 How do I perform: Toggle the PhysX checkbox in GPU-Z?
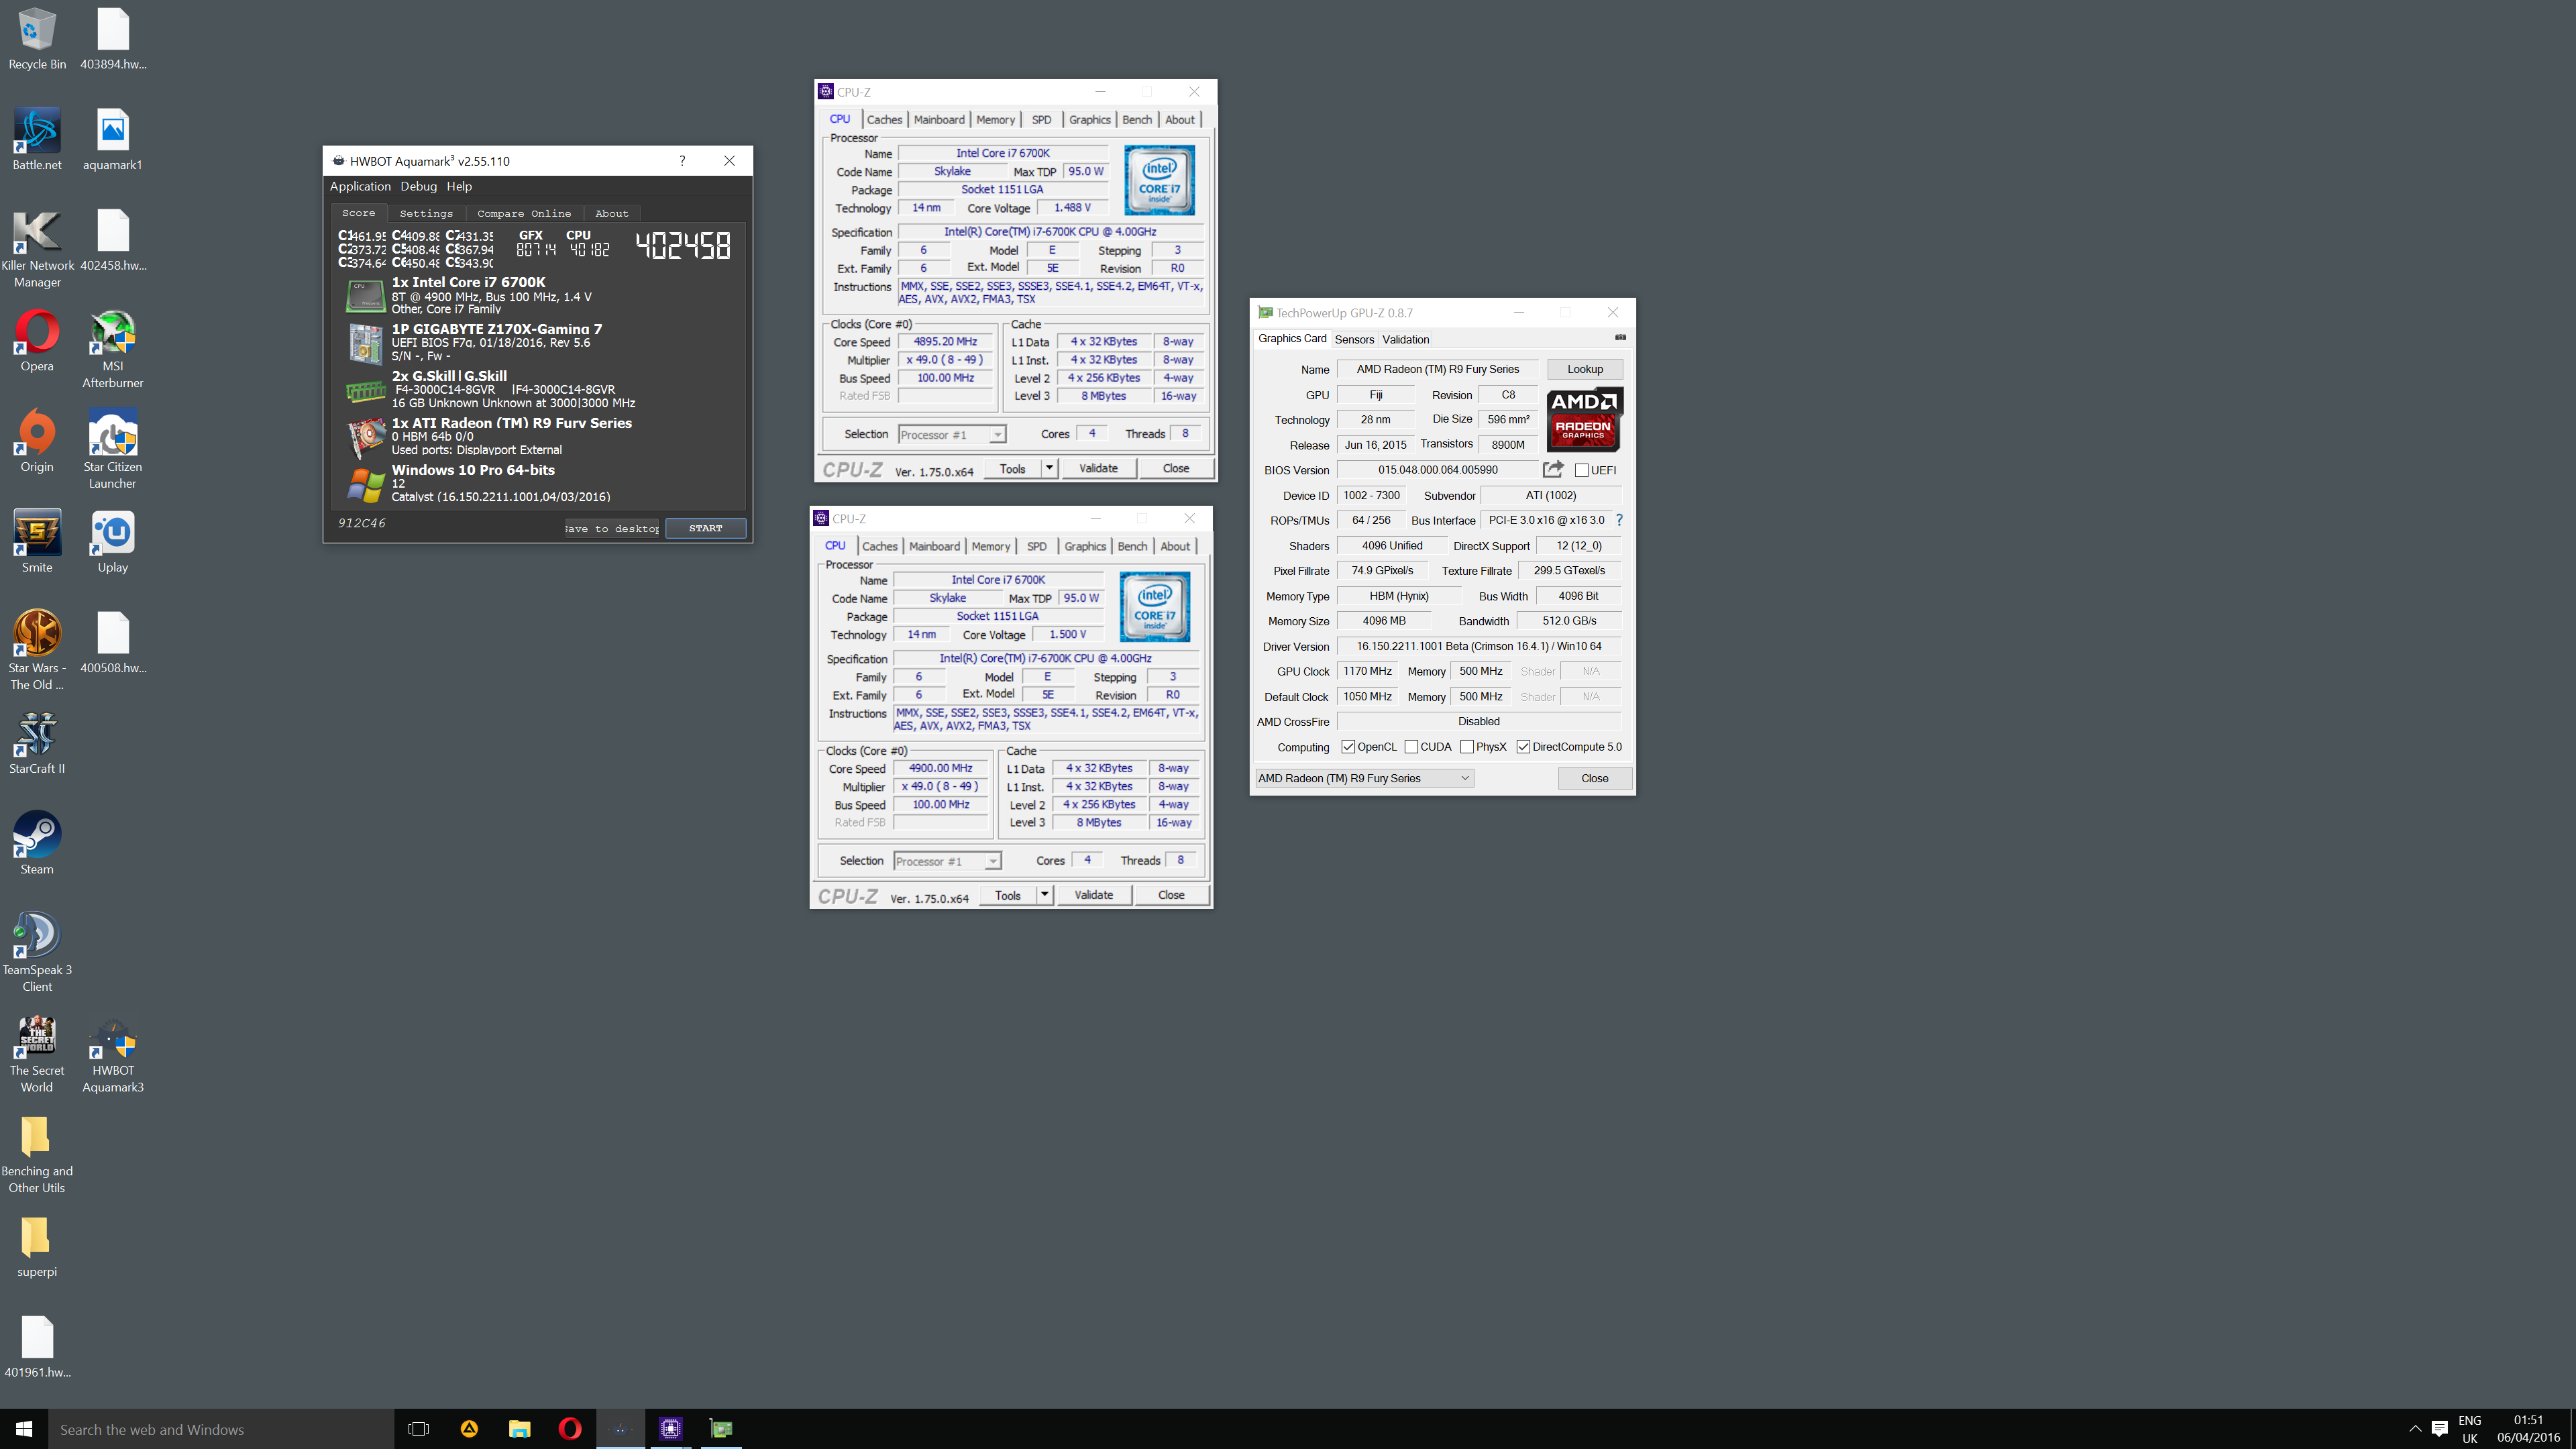[x=1467, y=747]
